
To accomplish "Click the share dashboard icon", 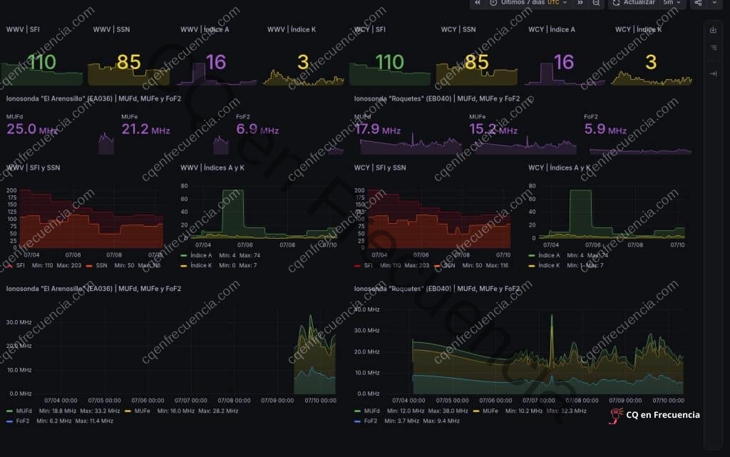I will [x=698, y=3].
